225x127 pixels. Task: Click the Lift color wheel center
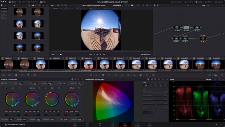[x=12, y=99]
